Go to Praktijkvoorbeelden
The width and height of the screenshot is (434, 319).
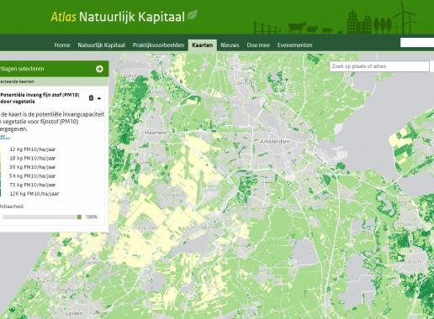click(158, 45)
